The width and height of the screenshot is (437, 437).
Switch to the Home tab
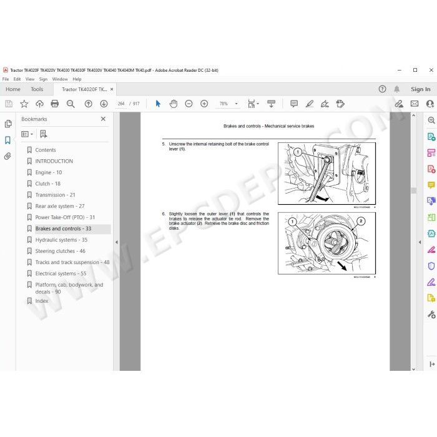click(13, 89)
